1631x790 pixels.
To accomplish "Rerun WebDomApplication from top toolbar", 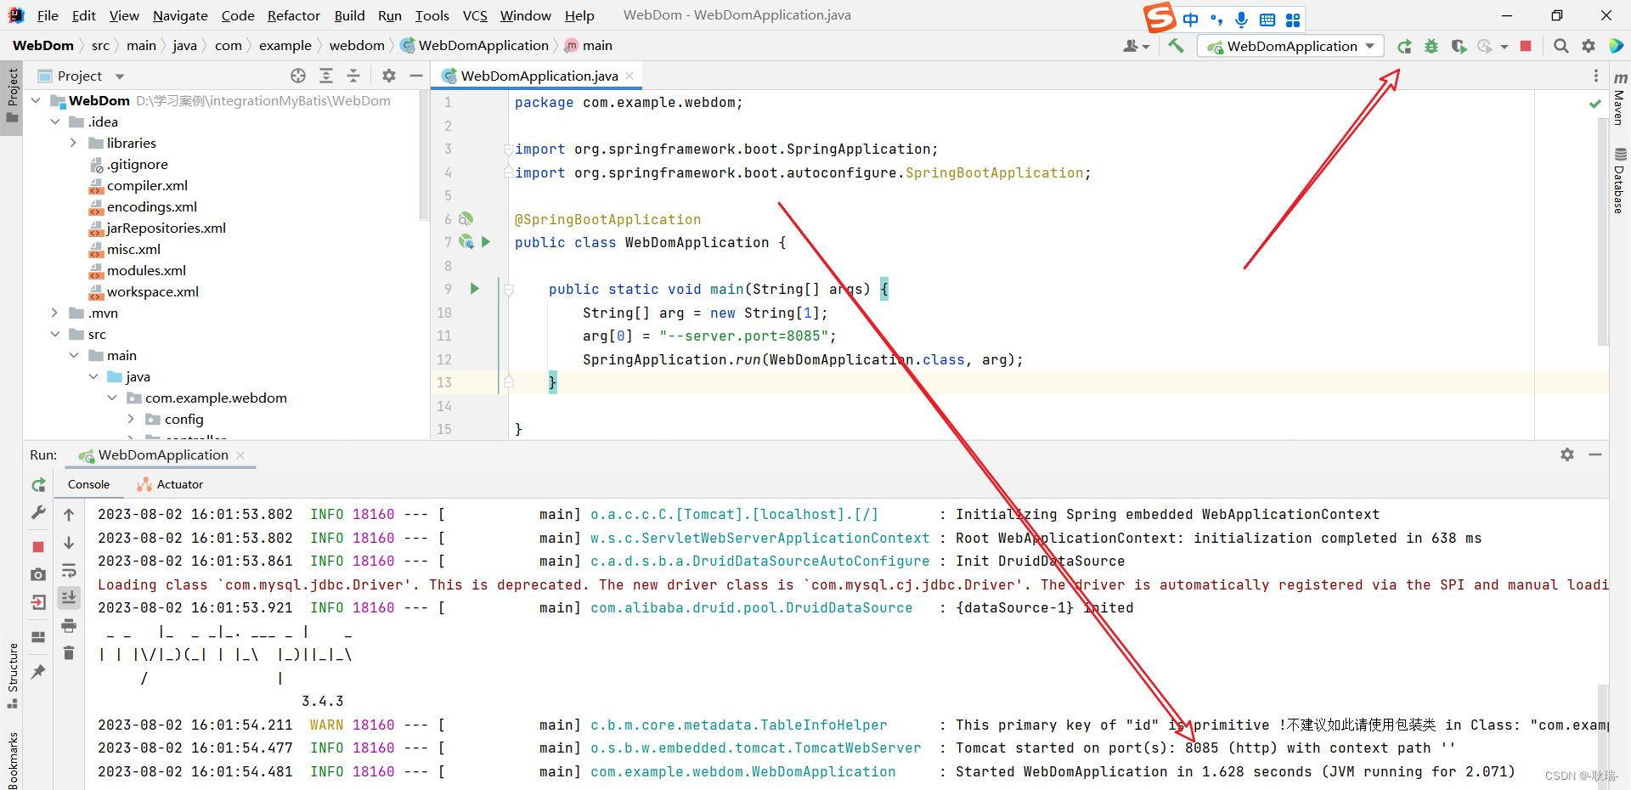I will (1404, 46).
